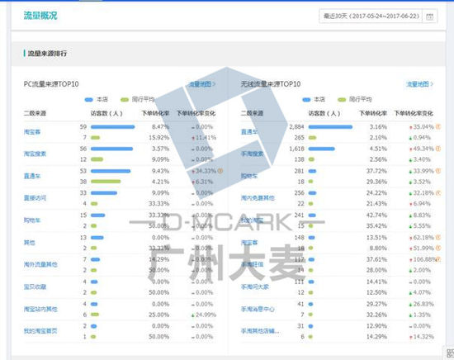The height and width of the screenshot is (360, 454).
Task: Click the orange info icon beside 51.99%
Action: pyautogui.click(x=438, y=249)
